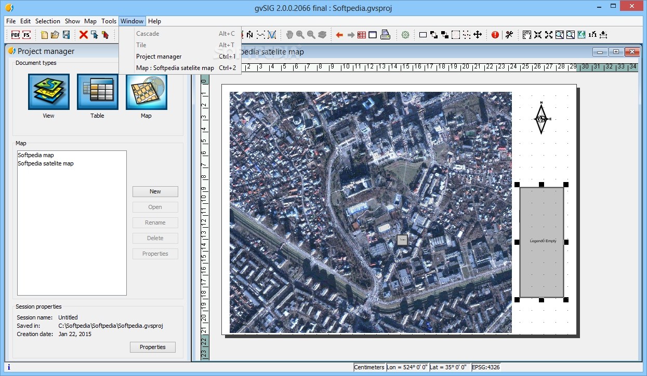Click the red exclamation mark icon
Image resolution: width=647 pixels, height=376 pixels.
tap(495, 35)
